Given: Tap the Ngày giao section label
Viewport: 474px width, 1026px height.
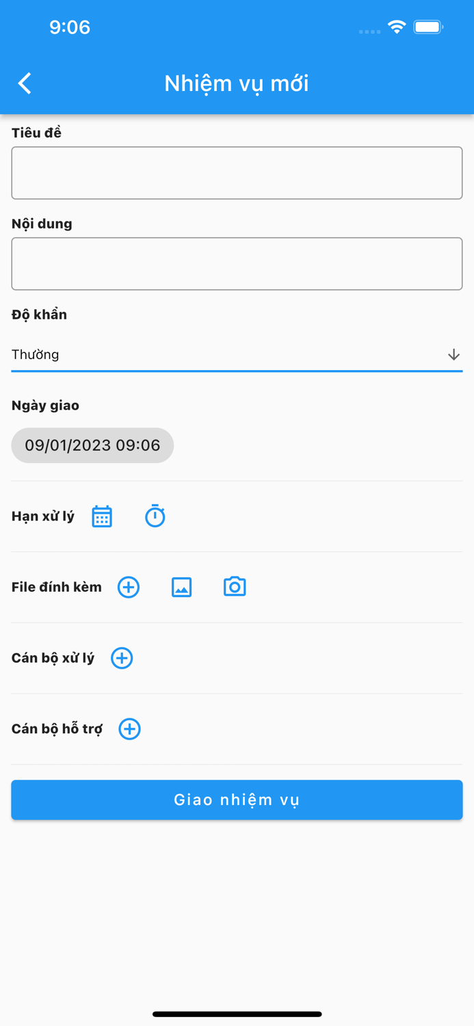Looking at the screenshot, I should coord(44,405).
